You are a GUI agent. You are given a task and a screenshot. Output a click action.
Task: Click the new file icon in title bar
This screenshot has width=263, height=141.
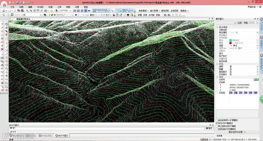(x=10, y=3)
